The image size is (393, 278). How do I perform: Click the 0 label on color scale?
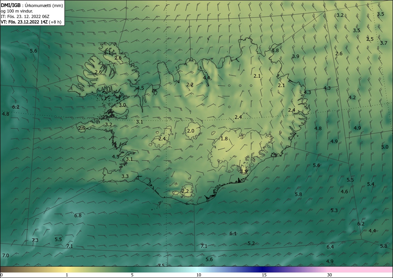tap(2, 275)
